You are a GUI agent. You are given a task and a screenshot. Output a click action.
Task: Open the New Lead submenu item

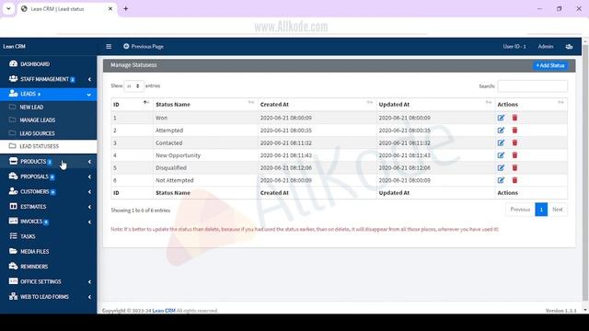[48, 107]
